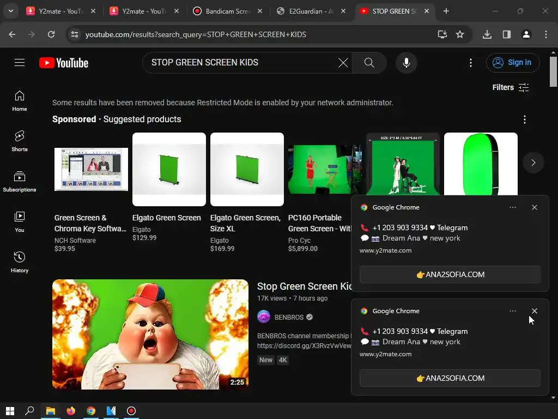The height and width of the screenshot is (419, 558).
Task: Open the YouTube hamburger guide menu
Action: point(20,63)
